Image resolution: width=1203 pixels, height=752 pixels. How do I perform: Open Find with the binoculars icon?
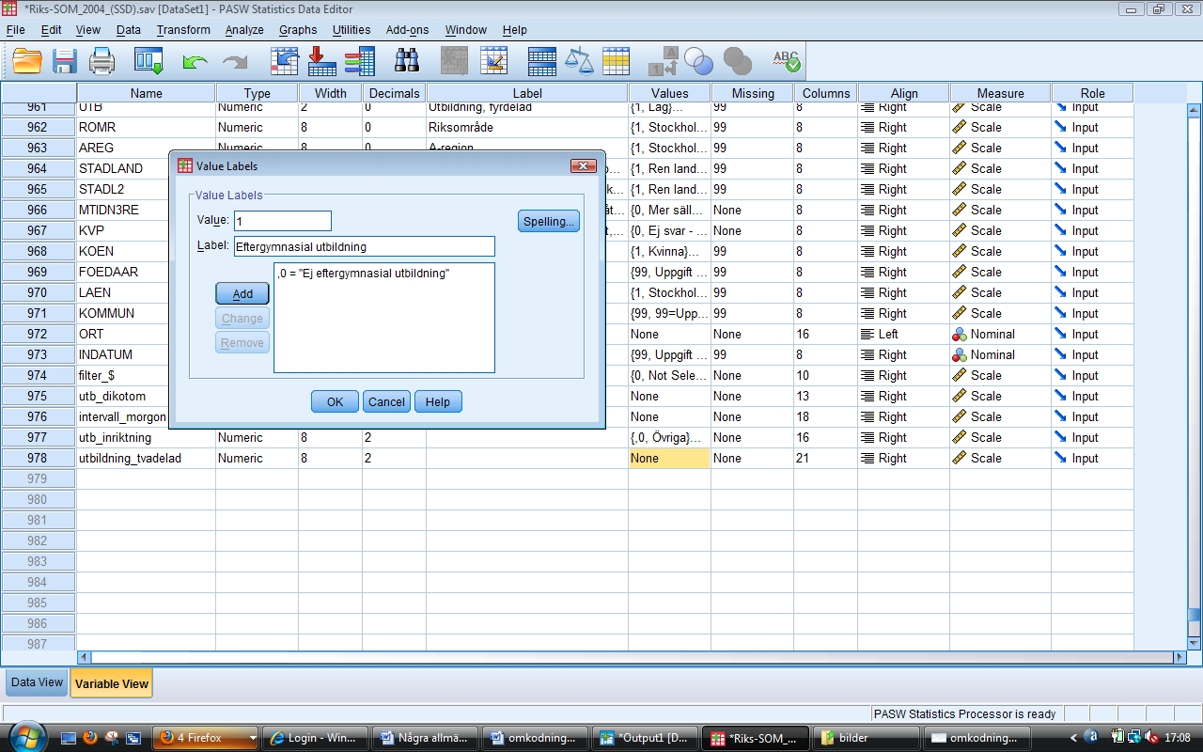[x=406, y=62]
